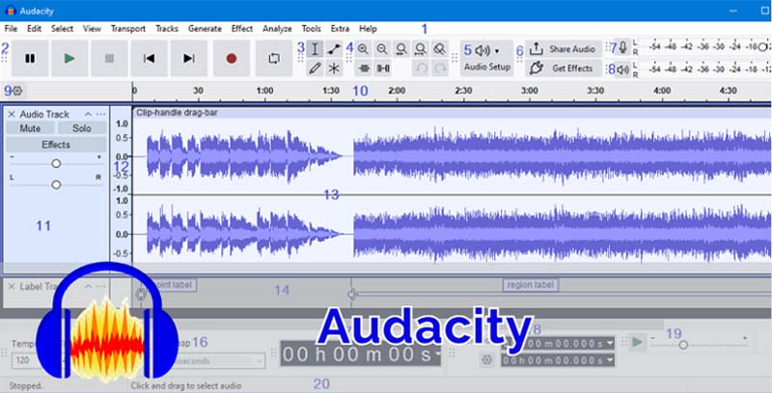Click the Share Audio button
This screenshot has width=772, height=393.
coord(565,48)
